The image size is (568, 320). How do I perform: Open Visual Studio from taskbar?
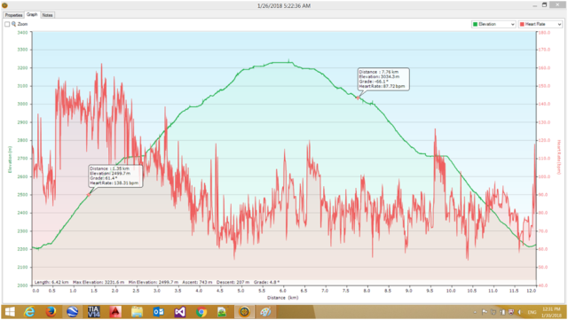coord(179,312)
